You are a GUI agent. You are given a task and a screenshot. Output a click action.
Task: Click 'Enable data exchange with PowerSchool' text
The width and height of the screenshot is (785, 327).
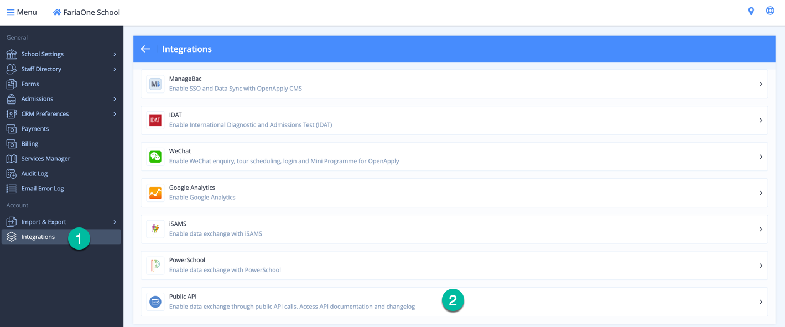225,270
